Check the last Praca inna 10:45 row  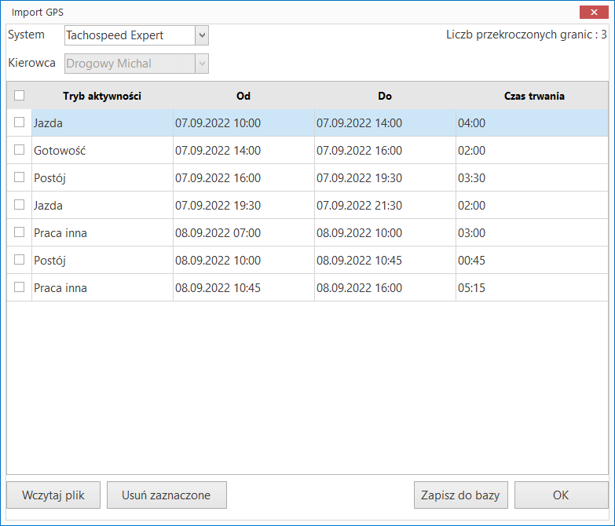click(x=20, y=287)
